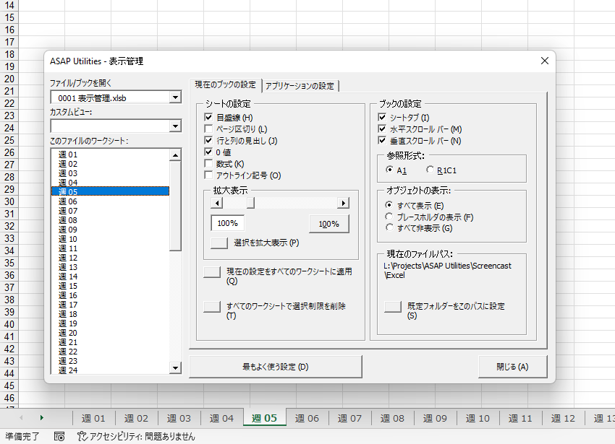Switch to the 現在のブックの設定 tab
Viewport: 615px width, 444px height.
(x=225, y=84)
